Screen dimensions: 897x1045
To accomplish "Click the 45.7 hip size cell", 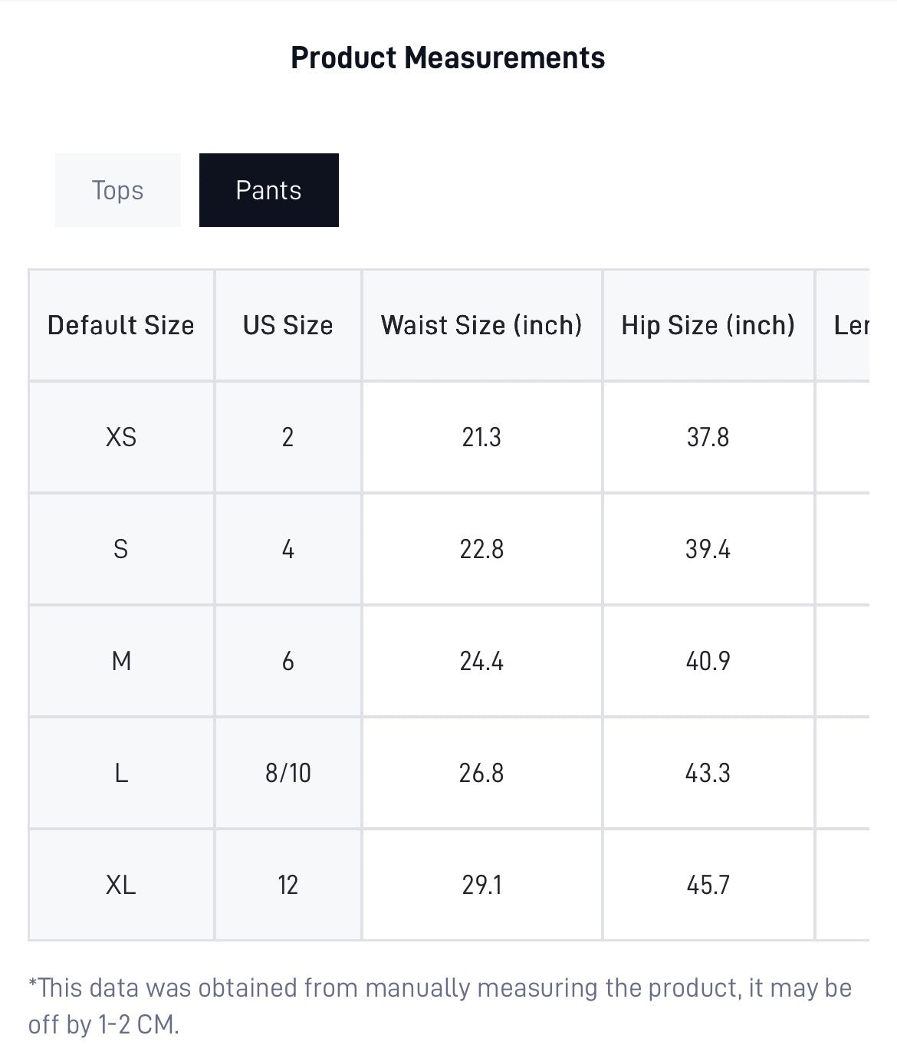I will [x=708, y=885].
